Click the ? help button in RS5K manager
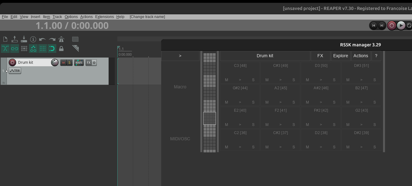The image size is (412, 186). pyautogui.click(x=376, y=56)
